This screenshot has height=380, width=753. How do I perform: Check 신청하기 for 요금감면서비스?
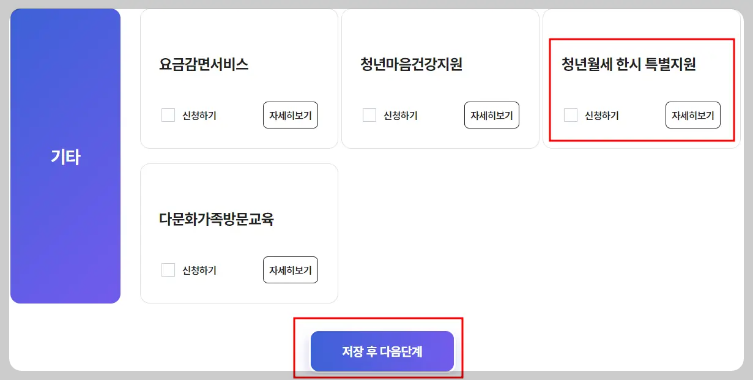(168, 115)
